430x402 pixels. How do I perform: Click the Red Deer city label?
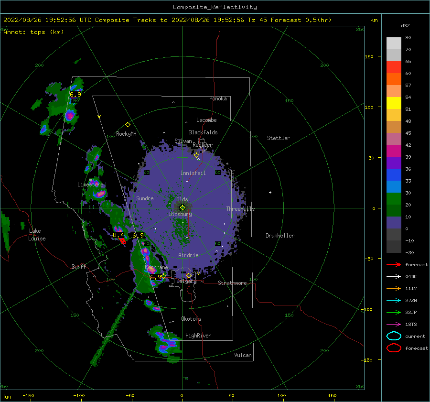click(203, 145)
